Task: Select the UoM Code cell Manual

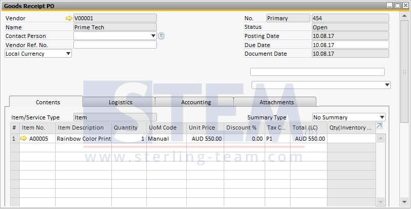Action: tap(167, 139)
